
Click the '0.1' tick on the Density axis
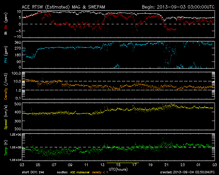pyautogui.click(x=18, y=98)
